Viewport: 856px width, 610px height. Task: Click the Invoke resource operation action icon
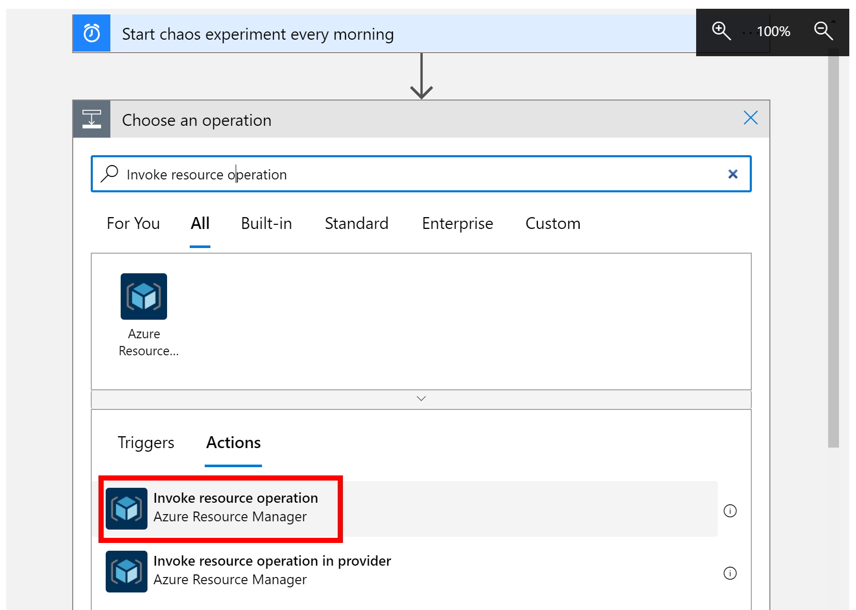(x=126, y=509)
